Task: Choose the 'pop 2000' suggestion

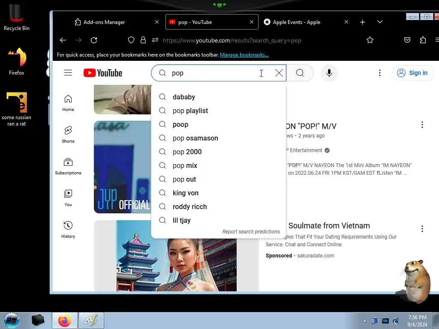Action: [x=218, y=152]
